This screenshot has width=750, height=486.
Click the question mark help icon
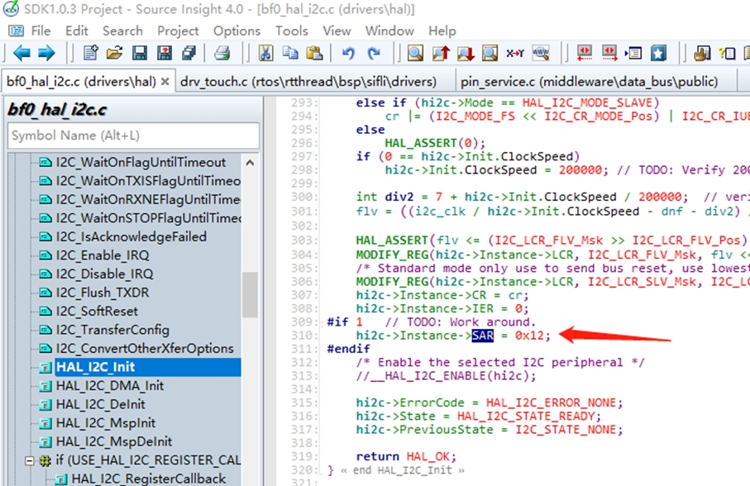(x=727, y=53)
